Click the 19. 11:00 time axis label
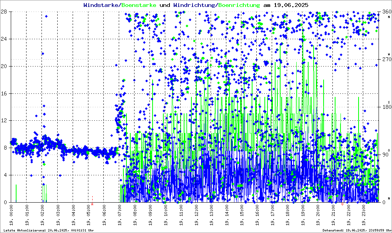Viewport: 392px width, 233px height. pos(181,215)
